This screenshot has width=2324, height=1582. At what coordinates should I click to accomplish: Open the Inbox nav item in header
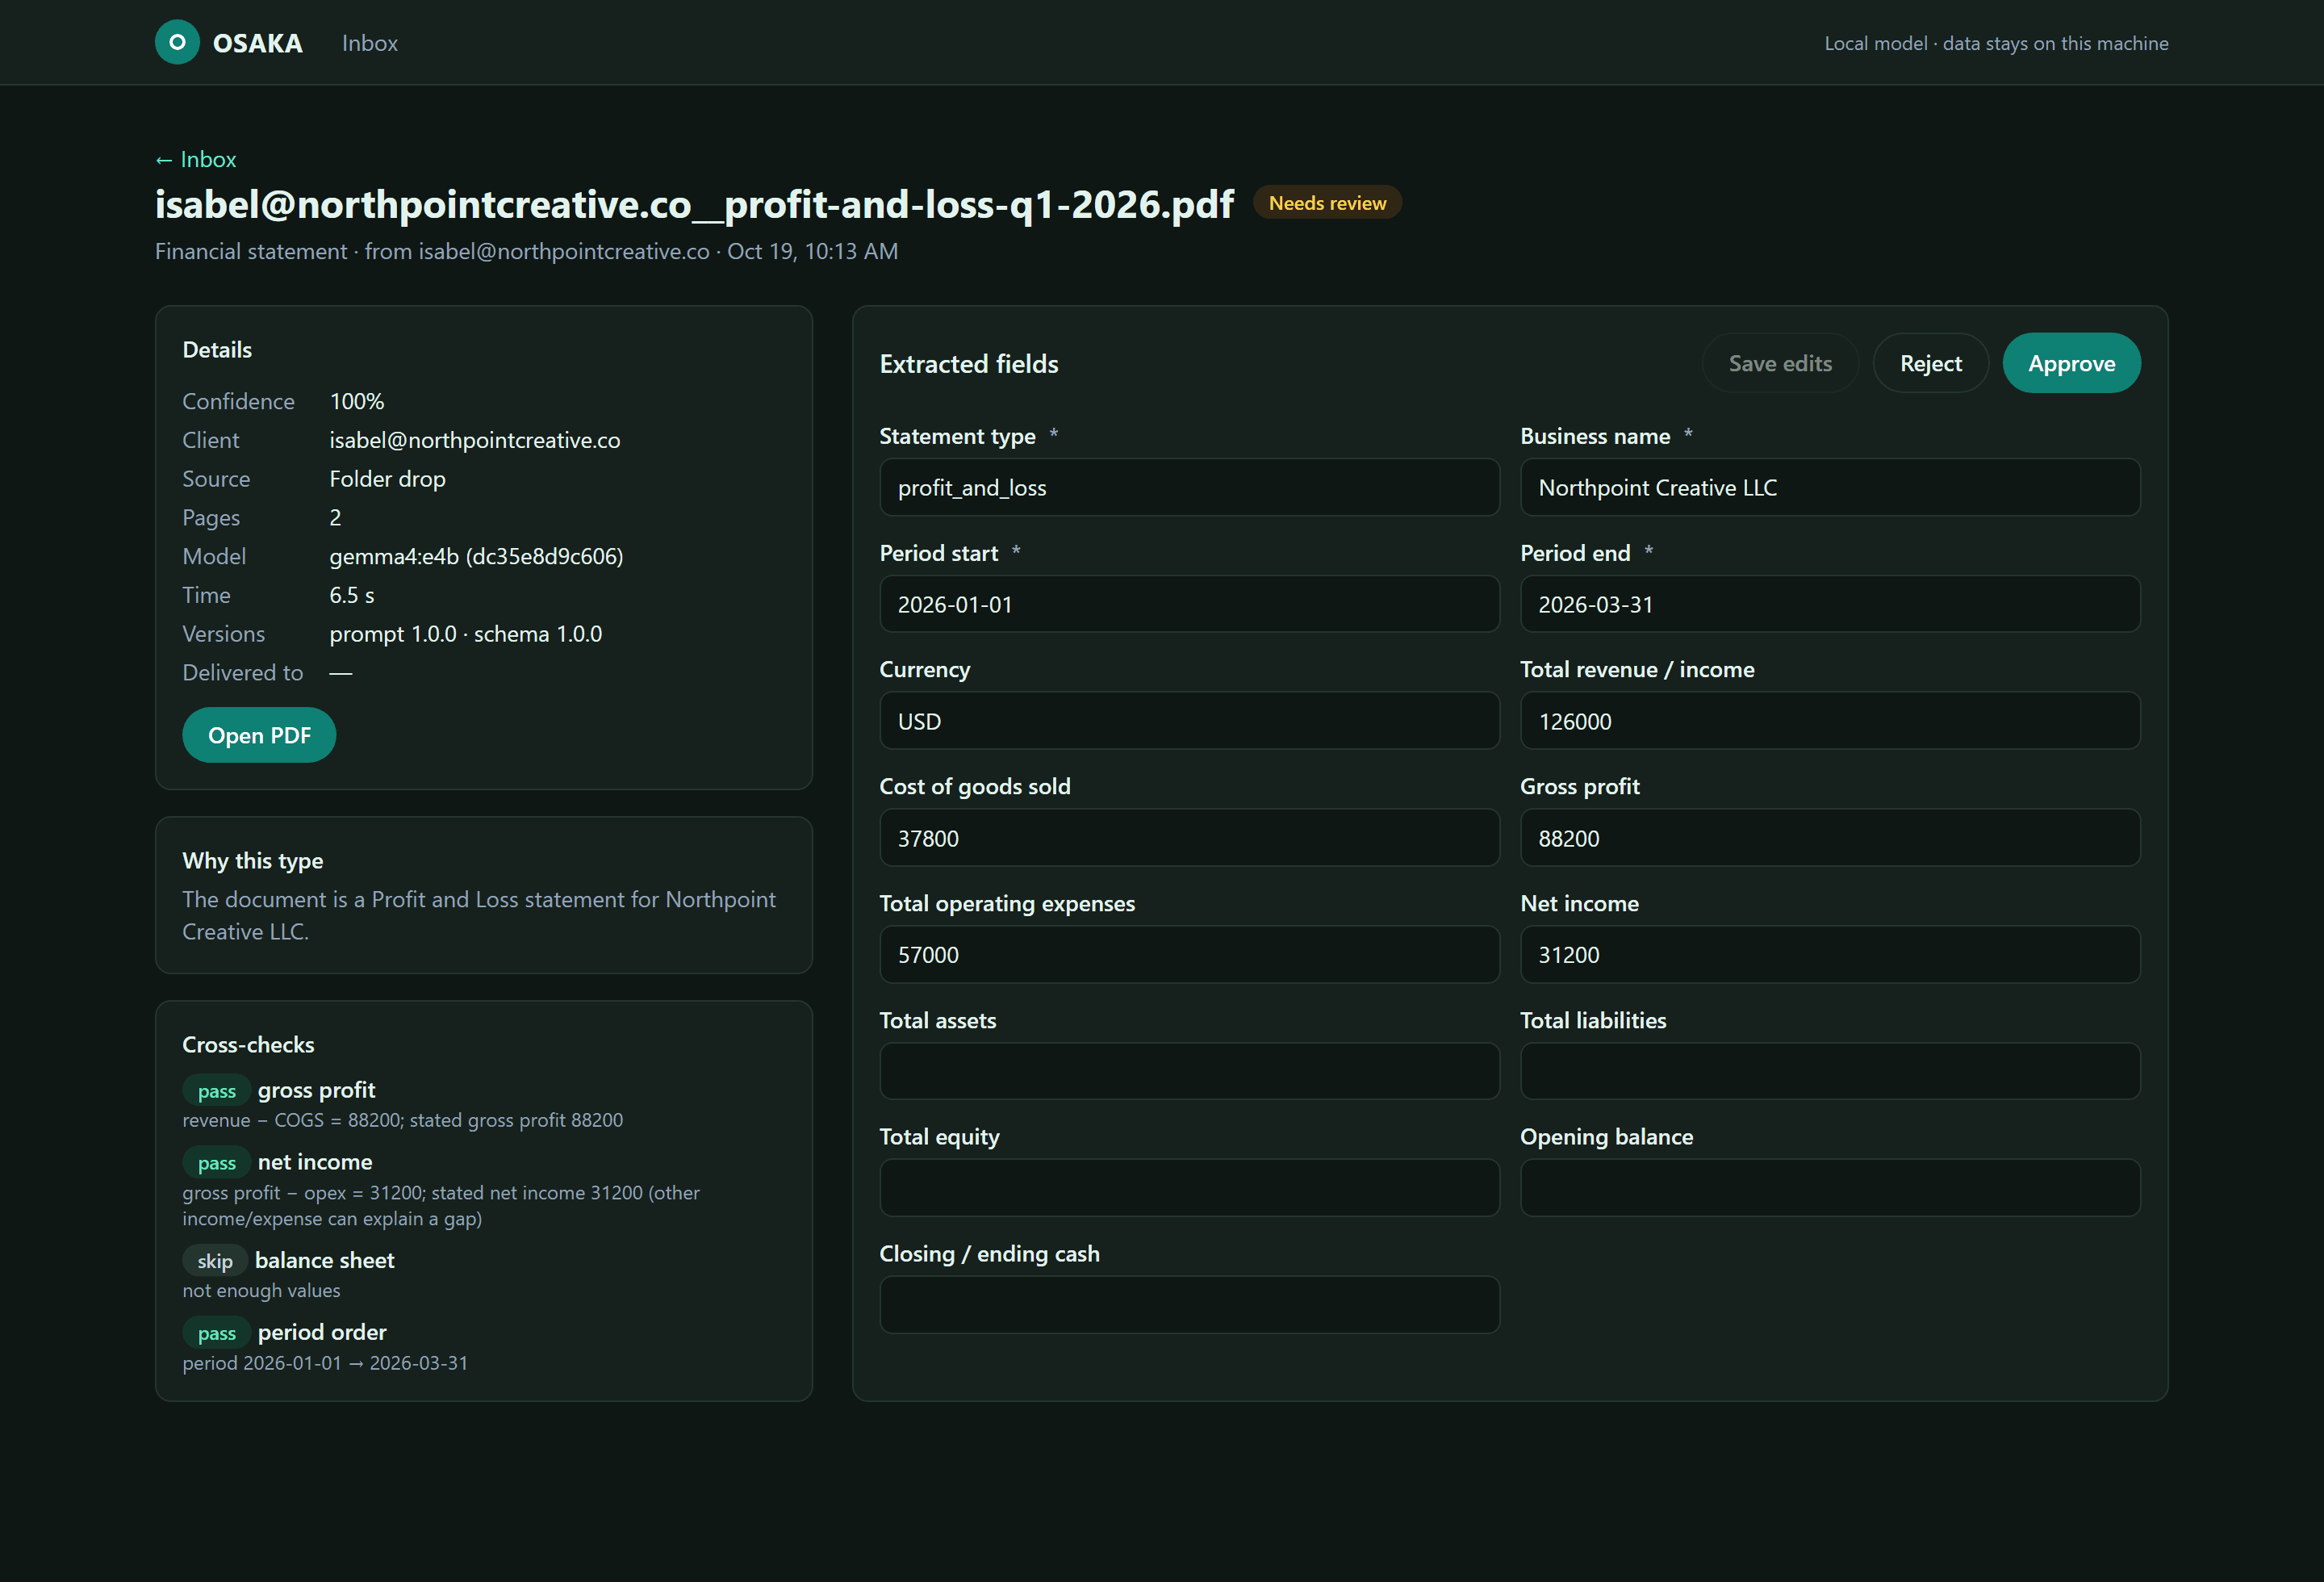[370, 43]
